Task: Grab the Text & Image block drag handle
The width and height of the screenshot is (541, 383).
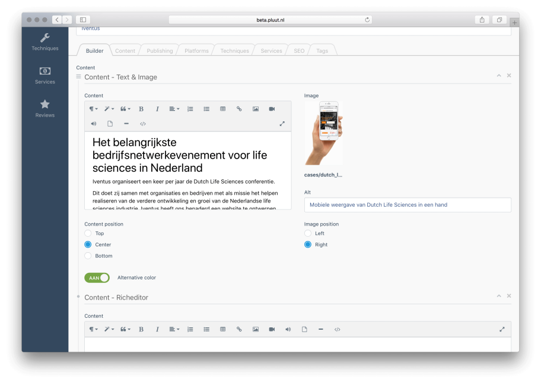Action: pos(79,76)
